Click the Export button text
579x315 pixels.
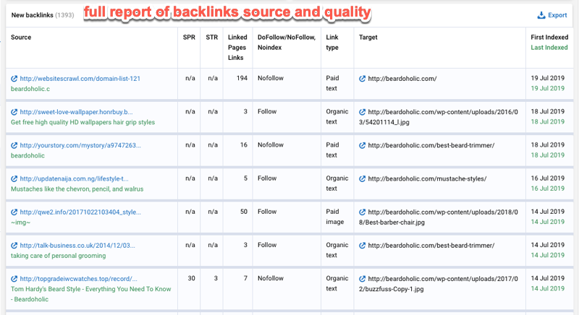pos(558,15)
